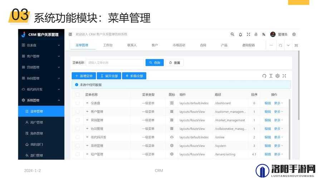Open header settings gear icon
The height and width of the screenshot is (179, 318).
(x=294, y=34)
